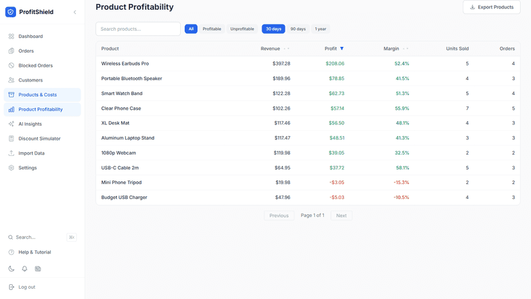Click the download icon in Export Products
The image size is (531, 299).
pos(473,7)
